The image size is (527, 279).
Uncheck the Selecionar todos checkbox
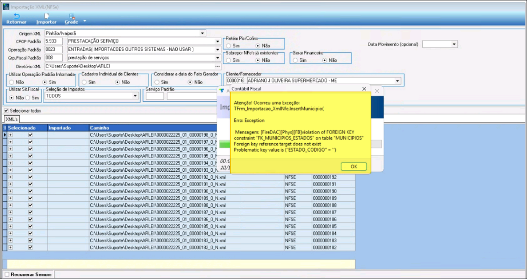pos(6,111)
